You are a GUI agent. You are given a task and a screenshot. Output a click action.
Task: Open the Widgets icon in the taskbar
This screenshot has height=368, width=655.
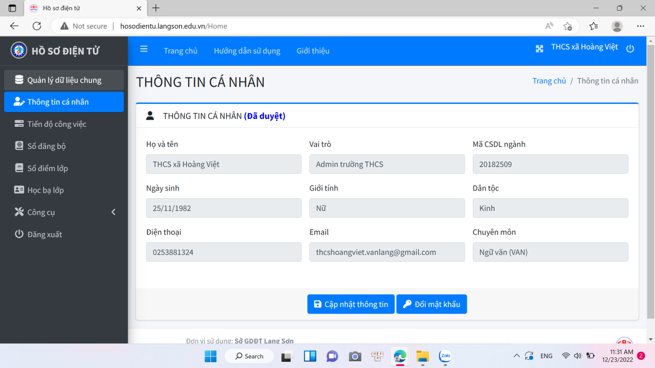(310, 357)
